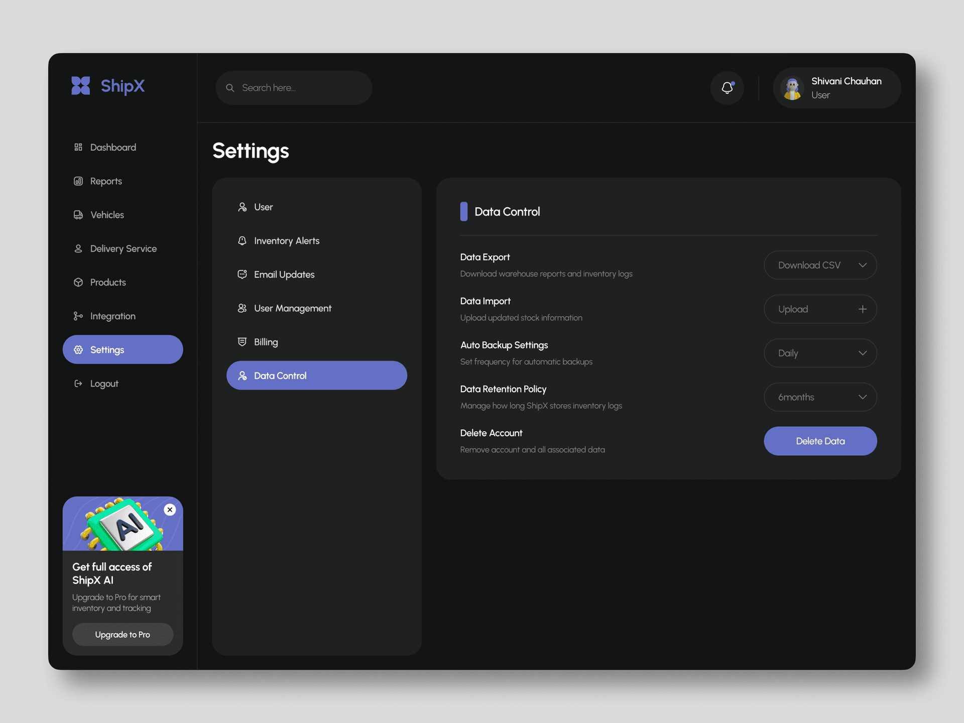
Task: Click the search magnifier icon
Action: coord(230,88)
